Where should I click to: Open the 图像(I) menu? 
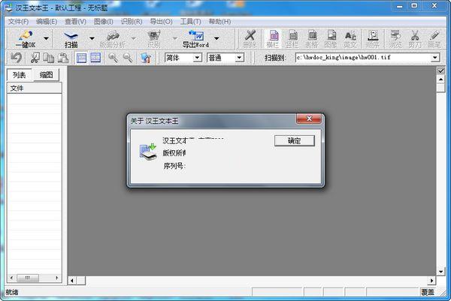[103, 22]
